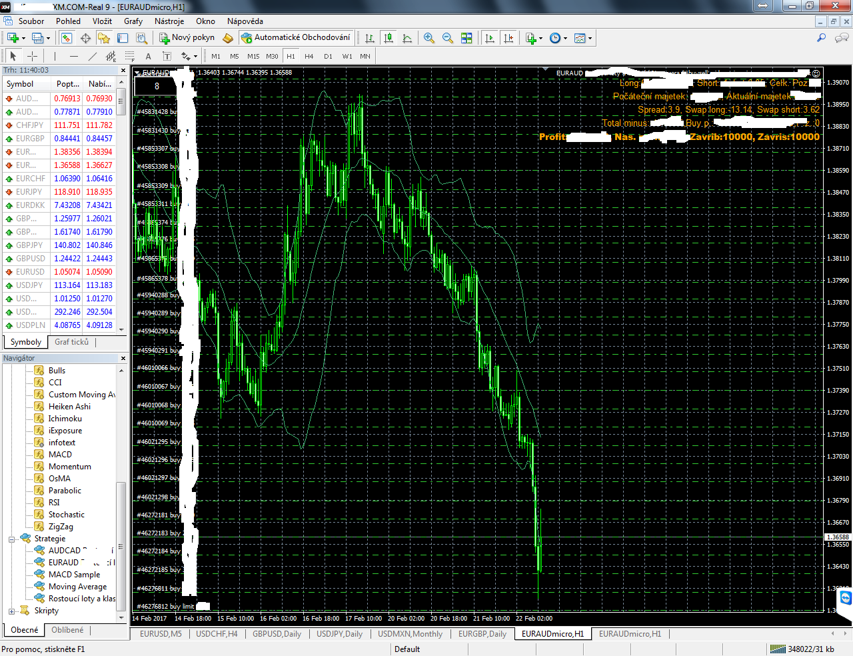Draw a horizontal line
The height and width of the screenshot is (656, 853).
click(73, 56)
